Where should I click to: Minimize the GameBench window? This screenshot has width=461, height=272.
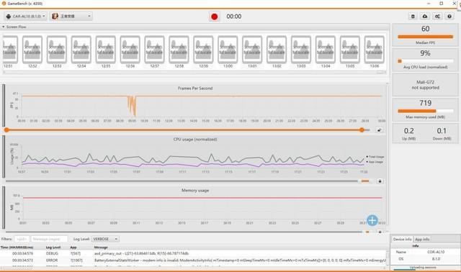pyautogui.click(x=429, y=3)
